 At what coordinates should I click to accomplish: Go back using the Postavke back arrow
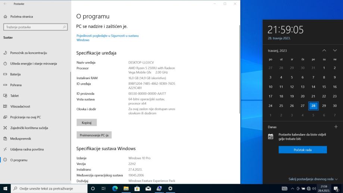[x=5, y=4]
